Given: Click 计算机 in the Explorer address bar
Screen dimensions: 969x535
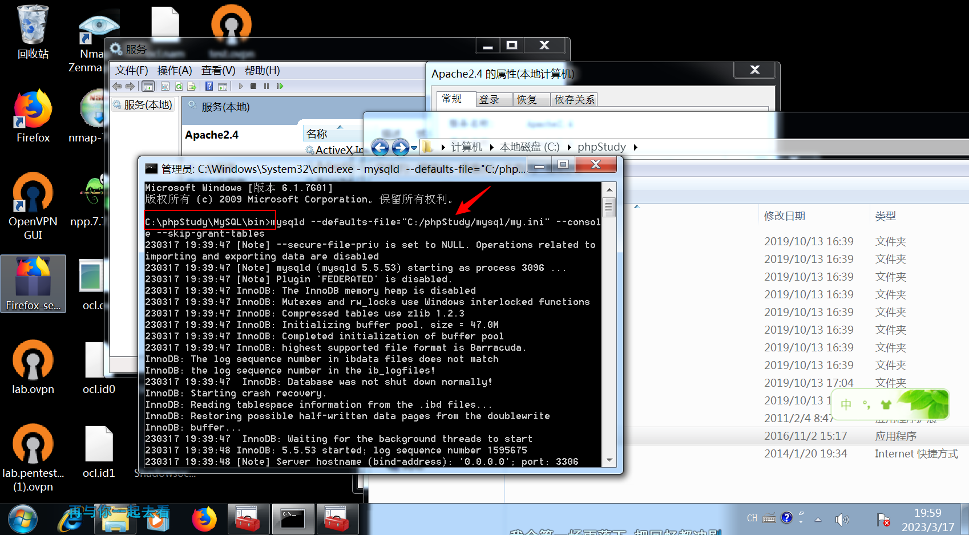Looking at the screenshot, I should point(467,147).
